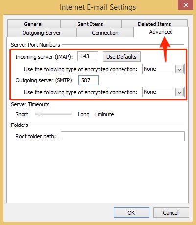The width and height of the screenshot is (196, 225).
Task: Close the Internet E-mail Settings dialog
Action: 185,5
